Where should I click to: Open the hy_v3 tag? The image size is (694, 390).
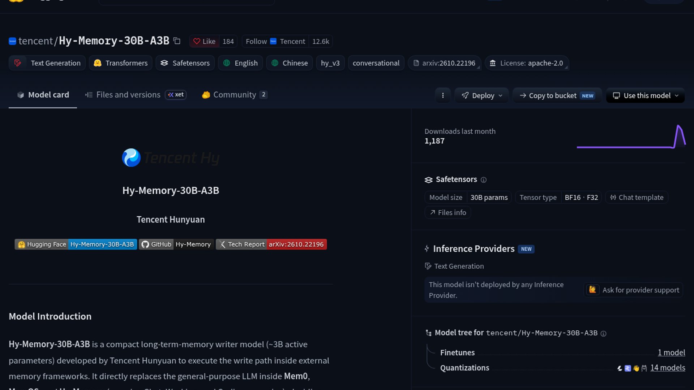tap(330, 63)
